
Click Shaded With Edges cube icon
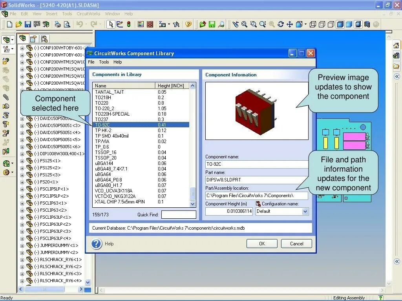pyautogui.click(x=340, y=24)
